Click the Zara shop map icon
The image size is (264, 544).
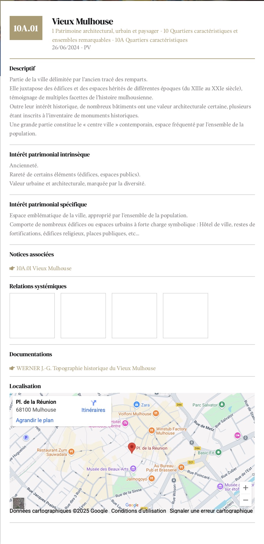[137, 404]
